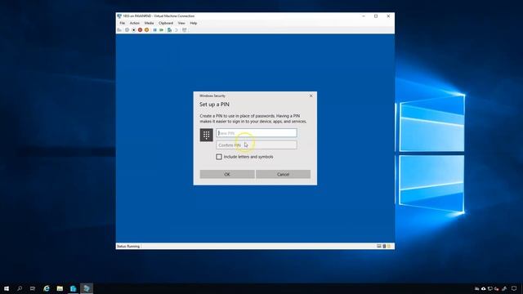The width and height of the screenshot is (523, 294).
Task: Click the Virtual Machine Connection taskbar icon
Action: point(87,288)
